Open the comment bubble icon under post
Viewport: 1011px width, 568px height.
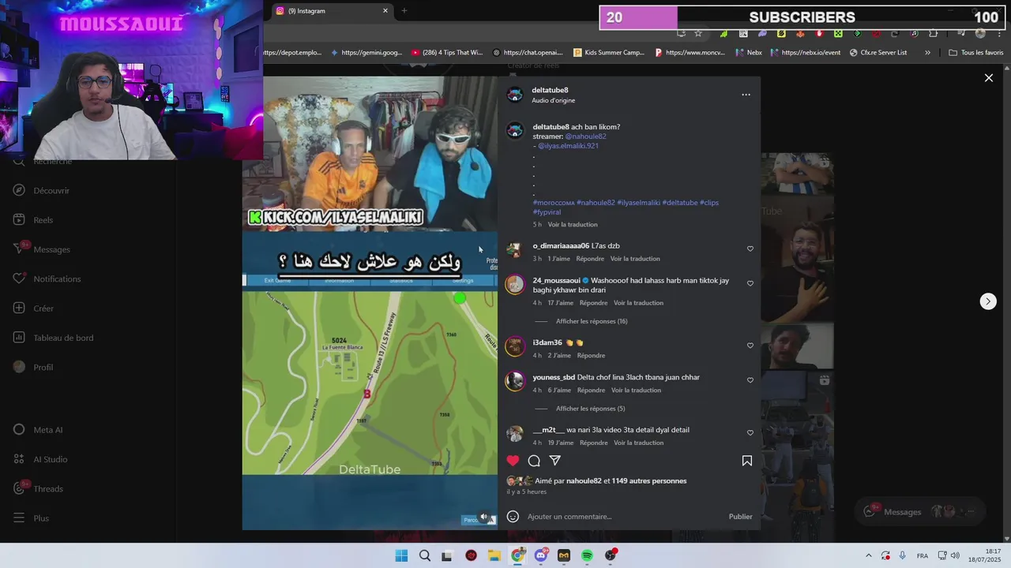pyautogui.click(x=534, y=461)
